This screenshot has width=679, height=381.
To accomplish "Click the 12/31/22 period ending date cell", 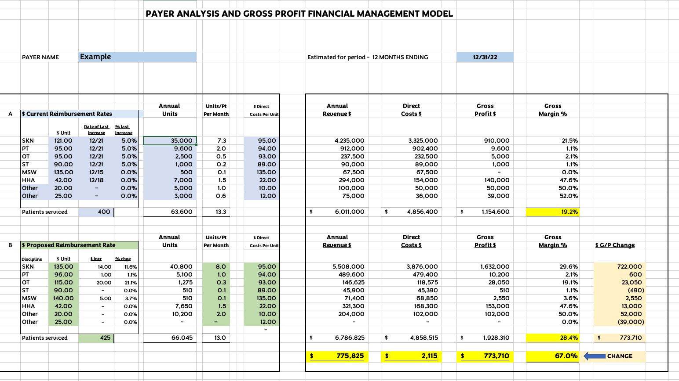I will (x=485, y=57).
